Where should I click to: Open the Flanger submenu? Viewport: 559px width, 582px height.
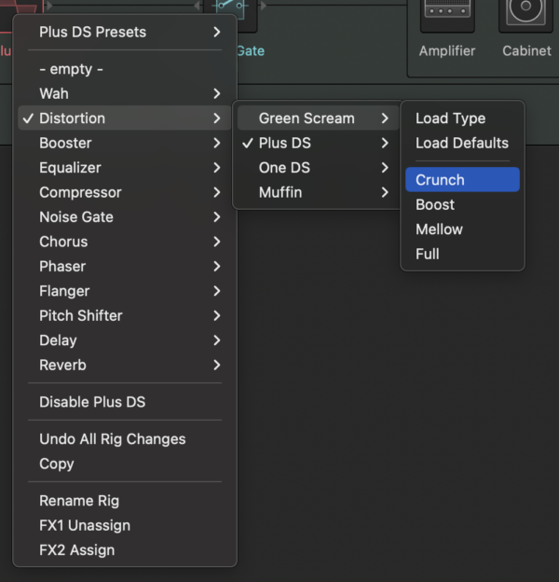coord(125,291)
